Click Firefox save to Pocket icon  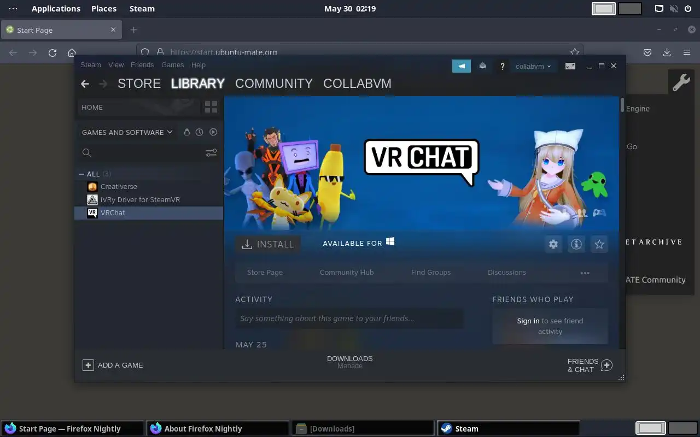pos(647,52)
